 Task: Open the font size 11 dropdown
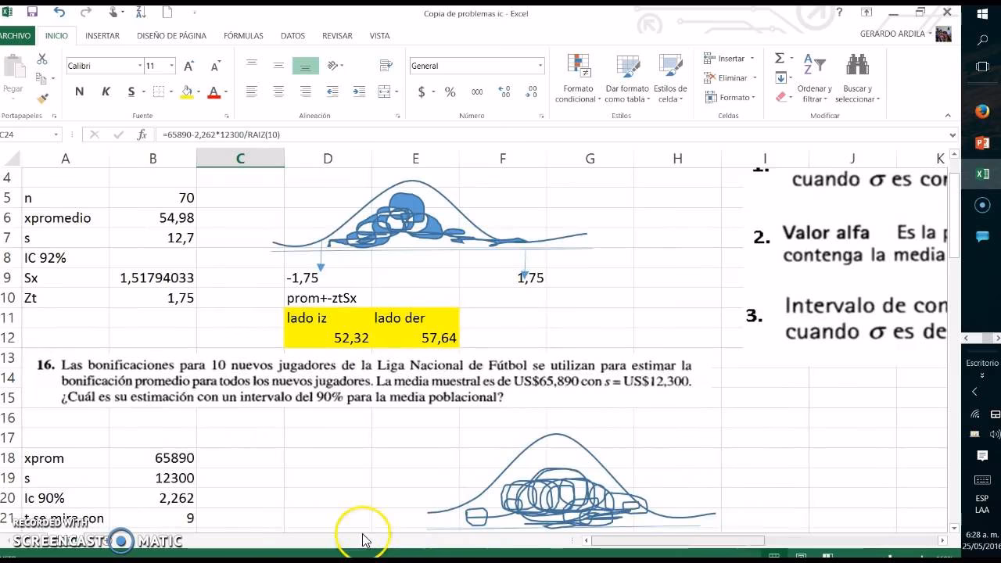171,66
